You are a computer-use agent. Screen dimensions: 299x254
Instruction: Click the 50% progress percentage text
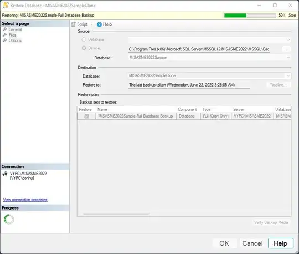point(282,16)
